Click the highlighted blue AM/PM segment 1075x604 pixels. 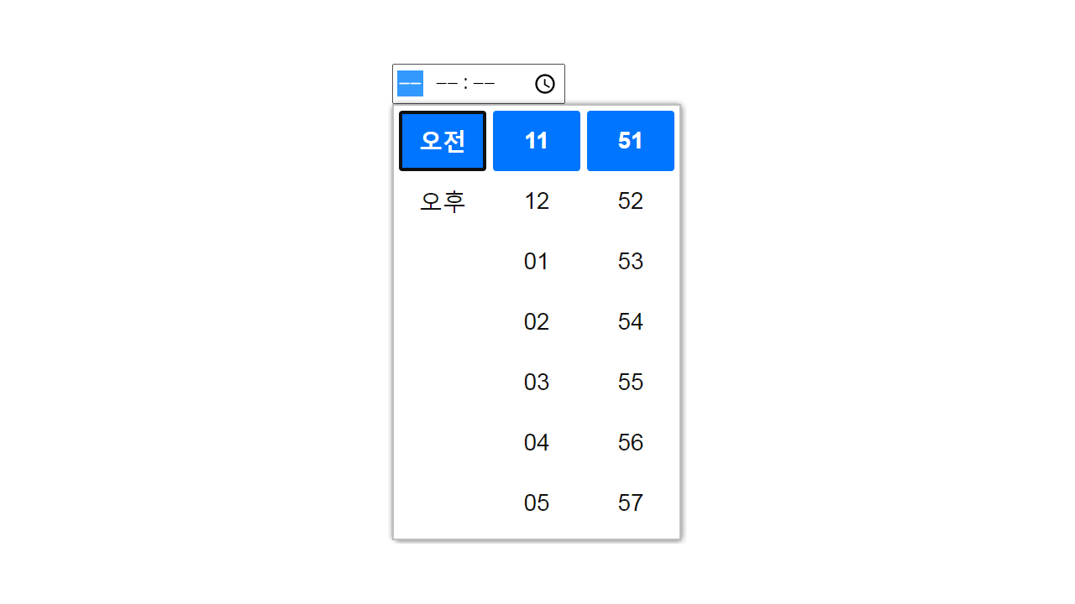coord(408,84)
